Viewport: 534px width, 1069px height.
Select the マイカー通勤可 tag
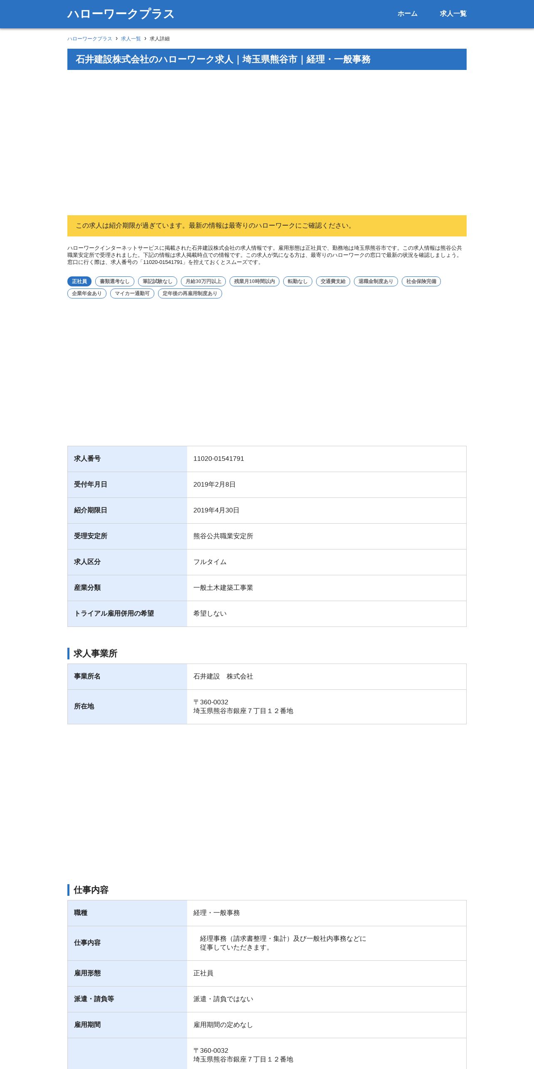[x=132, y=293]
